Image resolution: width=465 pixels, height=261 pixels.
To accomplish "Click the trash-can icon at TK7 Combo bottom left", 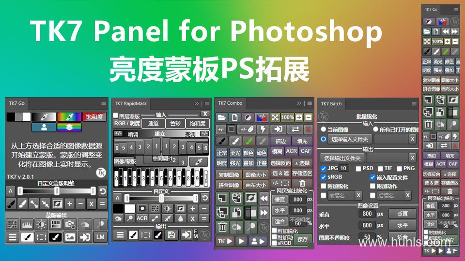I will pyautogui.click(x=222, y=227).
